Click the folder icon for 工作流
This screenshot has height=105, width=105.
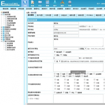tap(3, 33)
